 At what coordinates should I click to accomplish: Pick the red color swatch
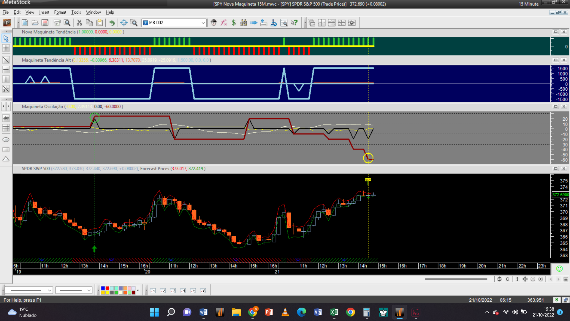click(x=107, y=288)
